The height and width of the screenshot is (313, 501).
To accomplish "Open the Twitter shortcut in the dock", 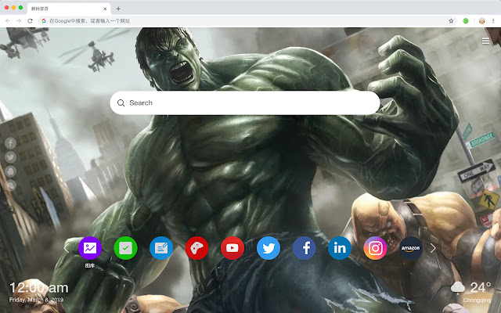I will 269,248.
